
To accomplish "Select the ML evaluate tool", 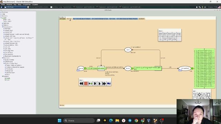I will tap(109, 83).
